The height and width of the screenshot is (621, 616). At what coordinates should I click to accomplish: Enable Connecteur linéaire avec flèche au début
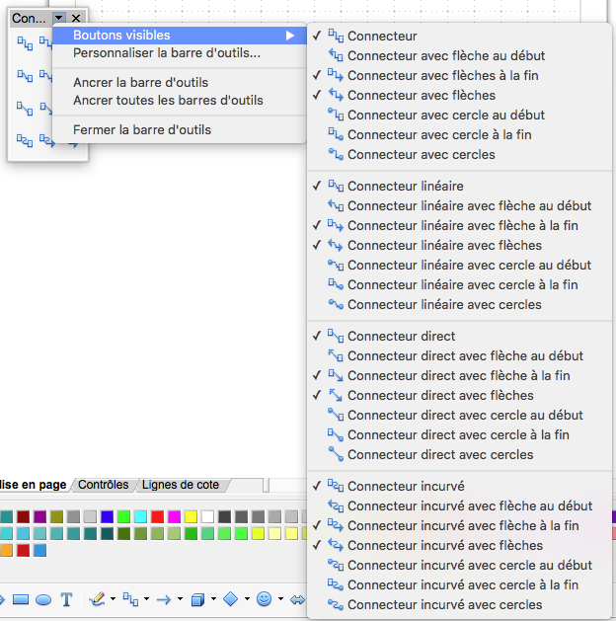coord(460,206)
